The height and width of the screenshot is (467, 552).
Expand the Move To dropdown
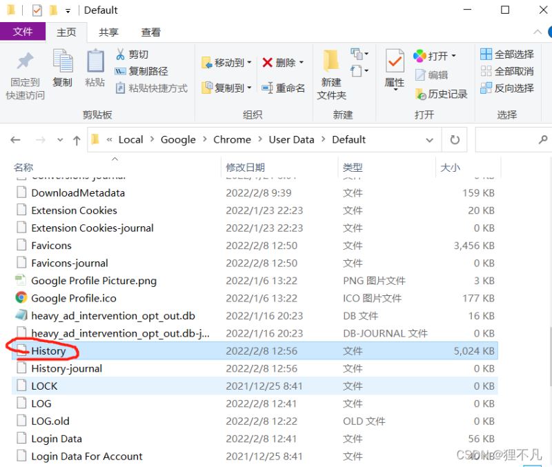[250, 63]
